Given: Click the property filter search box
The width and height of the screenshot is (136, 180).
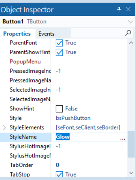Looking at the screenshot, I should pyautogui.click(x=98, y=33).
